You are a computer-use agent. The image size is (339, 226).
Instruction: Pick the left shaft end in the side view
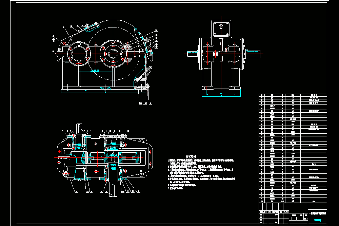coord(193,54)
